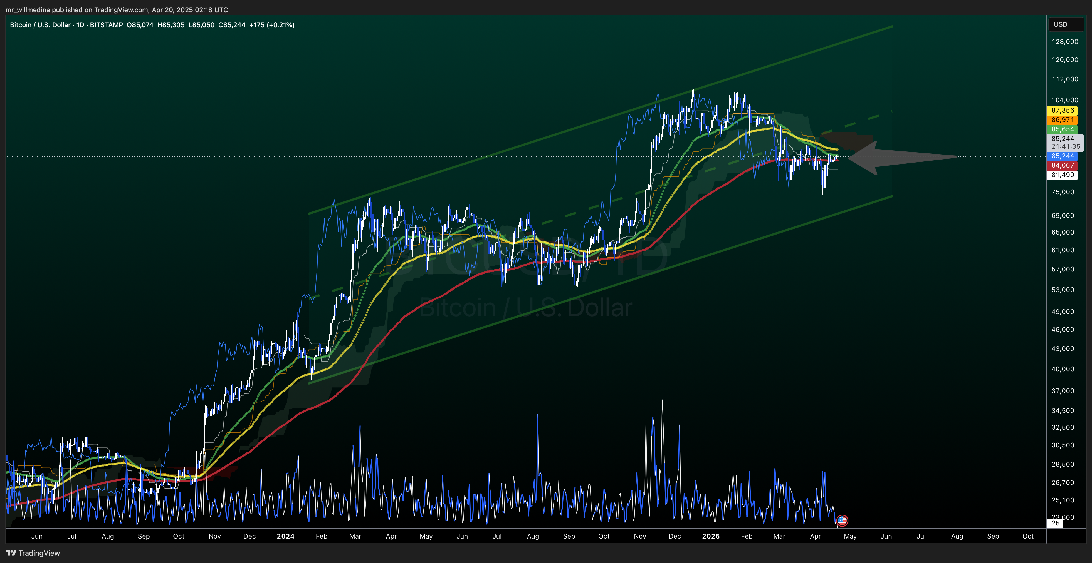
Task: Click the 40,000 price axis label
Action: point(1063,369)
